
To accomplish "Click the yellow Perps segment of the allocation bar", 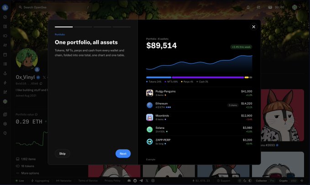I will [247, 77].
